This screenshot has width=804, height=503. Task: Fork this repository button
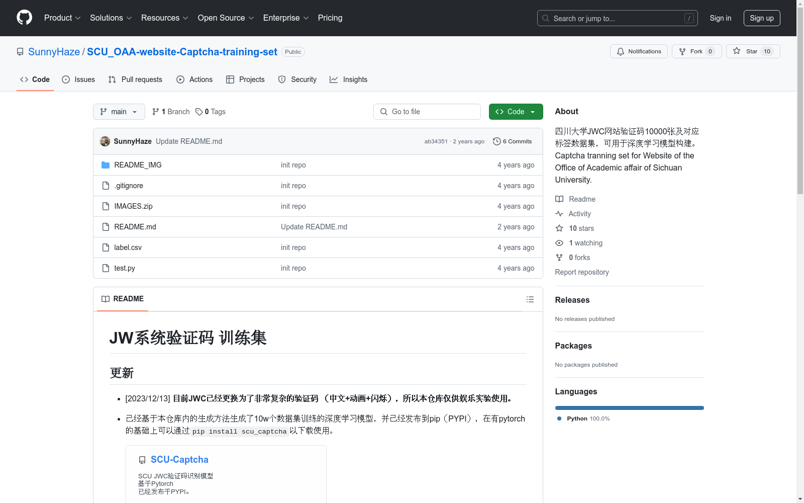point(696,51)
